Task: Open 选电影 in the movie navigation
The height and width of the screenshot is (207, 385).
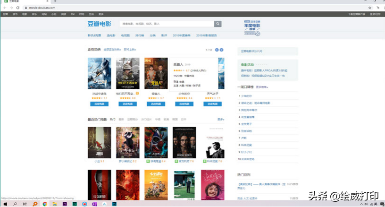Action: pos(111,35)
